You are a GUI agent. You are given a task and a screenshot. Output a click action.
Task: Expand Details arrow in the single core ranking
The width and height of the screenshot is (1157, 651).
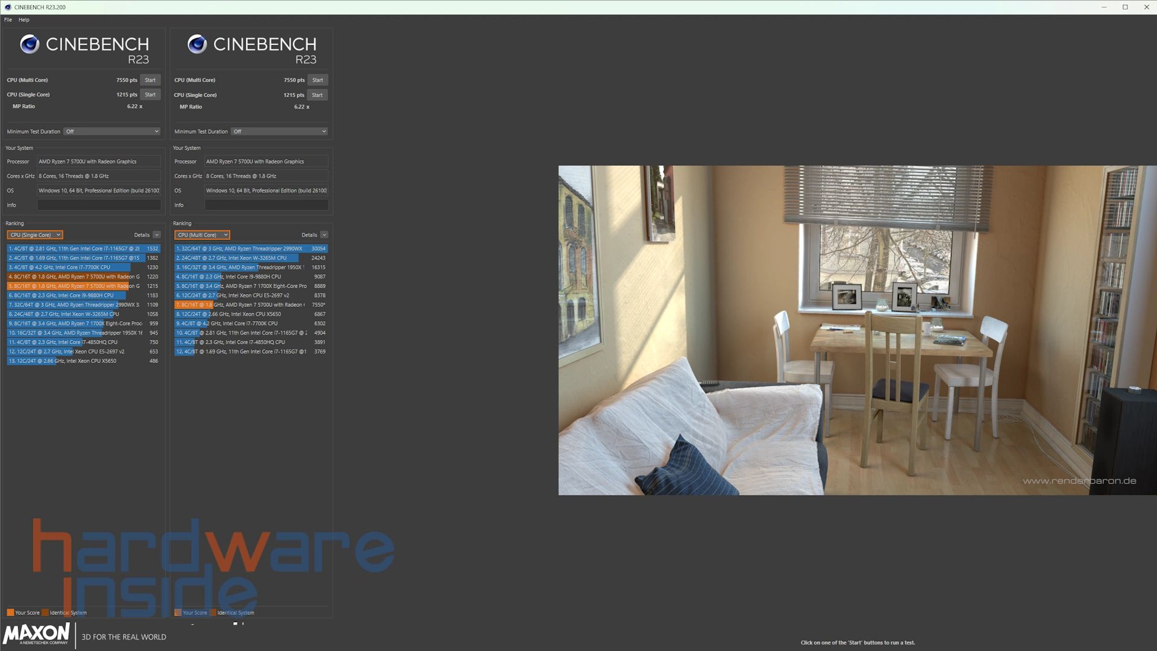click(x=157, y=235)
